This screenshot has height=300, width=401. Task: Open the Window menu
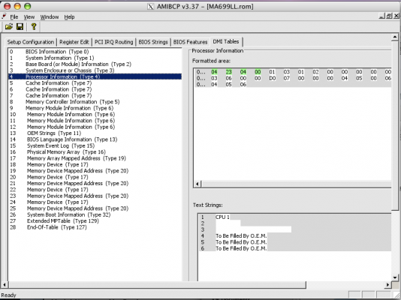point(50,17)
